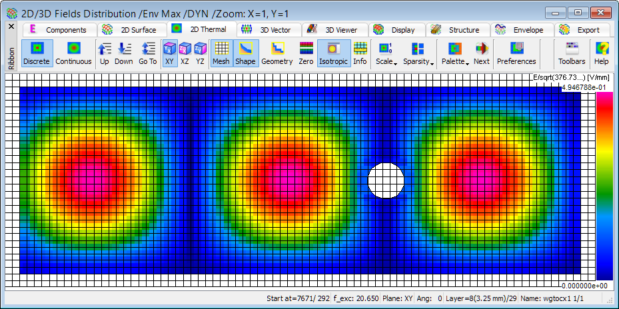The height and width of the screenshot is (309, 619).
Task: Click the Help button
Action: pyautogui.click(x=602, y=53)
